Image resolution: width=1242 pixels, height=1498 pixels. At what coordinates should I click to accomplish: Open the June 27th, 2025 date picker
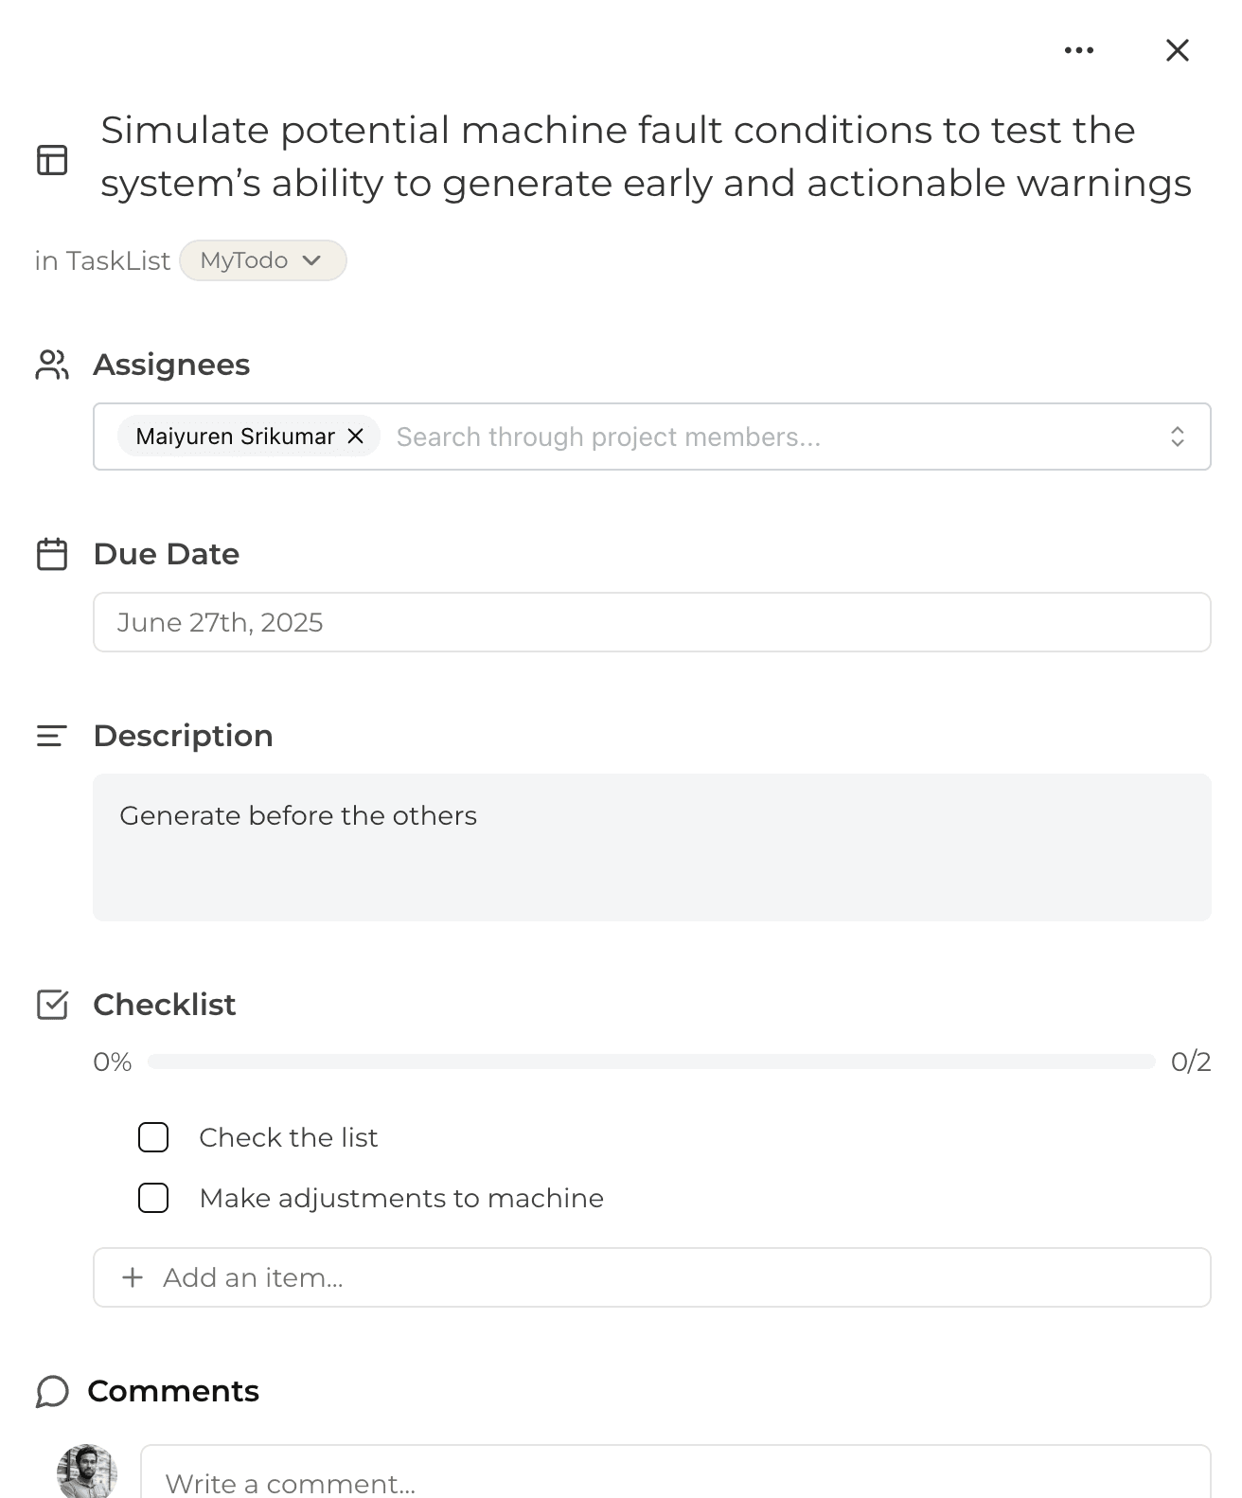pos(651,622)
